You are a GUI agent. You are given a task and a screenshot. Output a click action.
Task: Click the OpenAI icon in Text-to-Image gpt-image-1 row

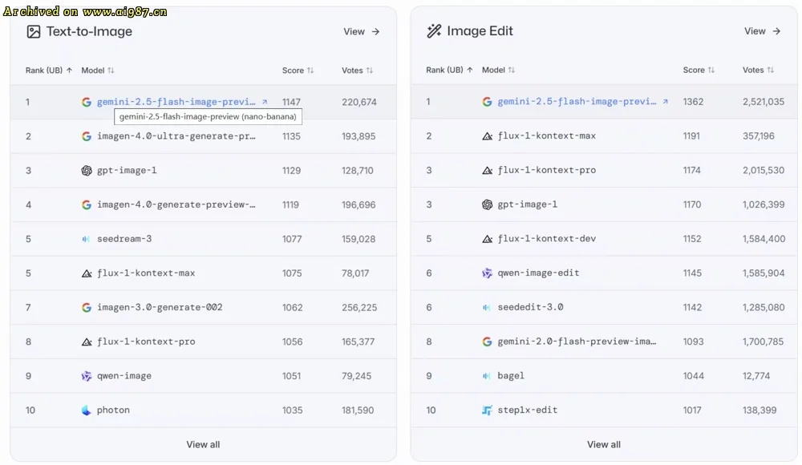tap(87, 170)
